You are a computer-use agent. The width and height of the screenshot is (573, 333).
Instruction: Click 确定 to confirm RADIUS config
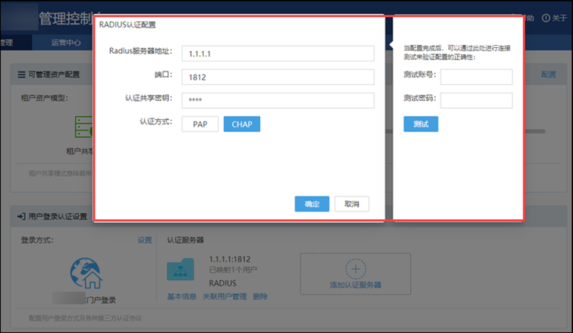(312, 204)
